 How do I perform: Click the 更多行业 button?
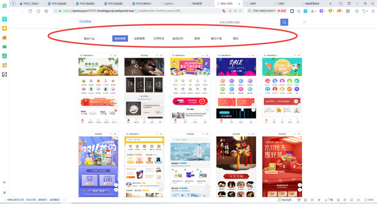click(89, 38)
